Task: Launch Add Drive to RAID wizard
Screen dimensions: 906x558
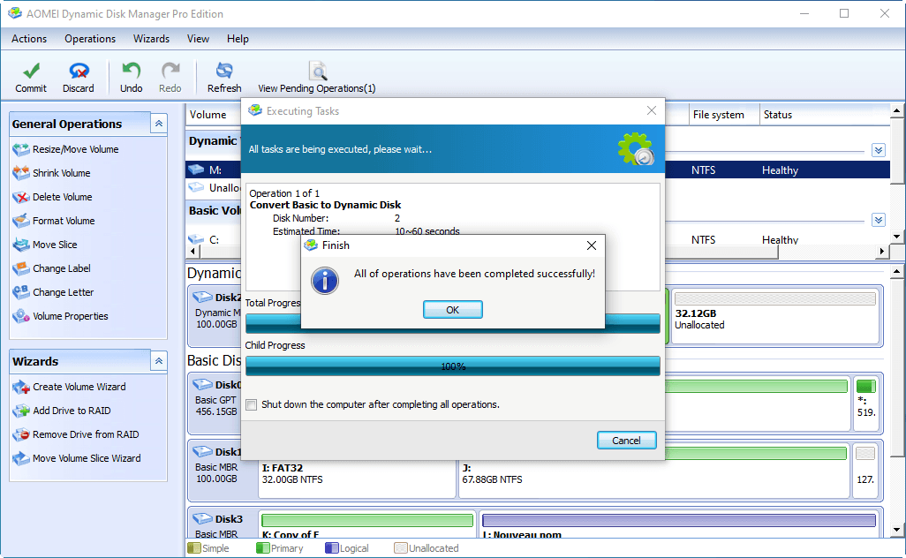Action: coord(61,411)
